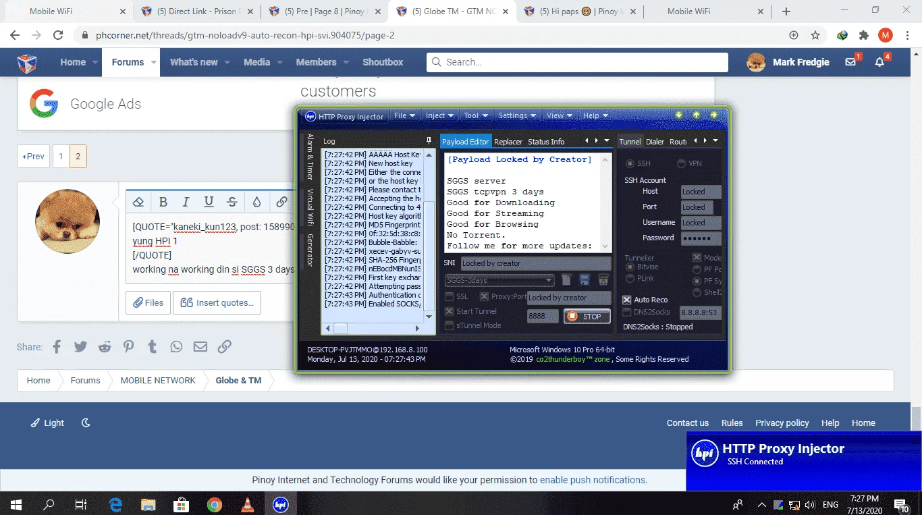Viewport: 922px width, 515px height.
Task: Open the Chrome extensions puzzle icon
Action: click(864, 35)
